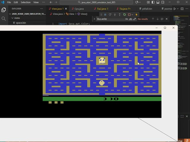Open Explorer panel more actions ellipsis
Image resolution: width=190 pixels, height=142 pixels.
point(42,9)
